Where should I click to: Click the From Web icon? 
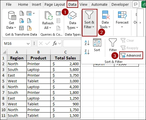coord(22,21)
